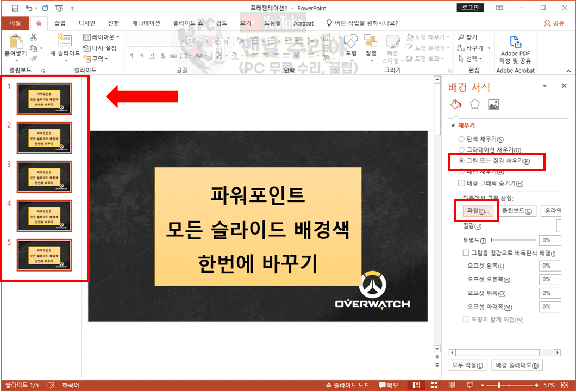576x391 pixels.
Task: Open the Transitions tab
Action: click(x=114, y=23)
